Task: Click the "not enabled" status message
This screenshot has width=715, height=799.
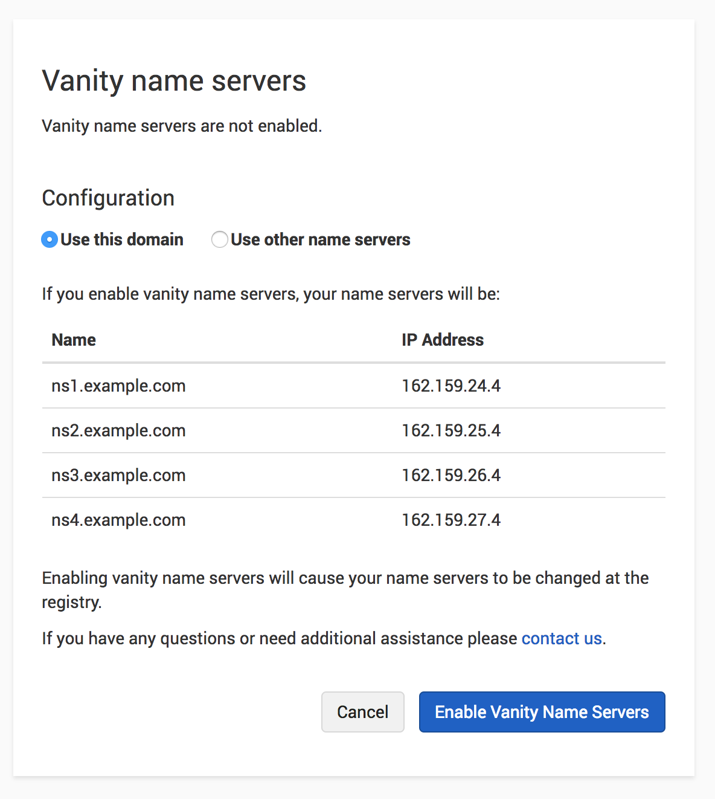Action: tap(182, 126)
